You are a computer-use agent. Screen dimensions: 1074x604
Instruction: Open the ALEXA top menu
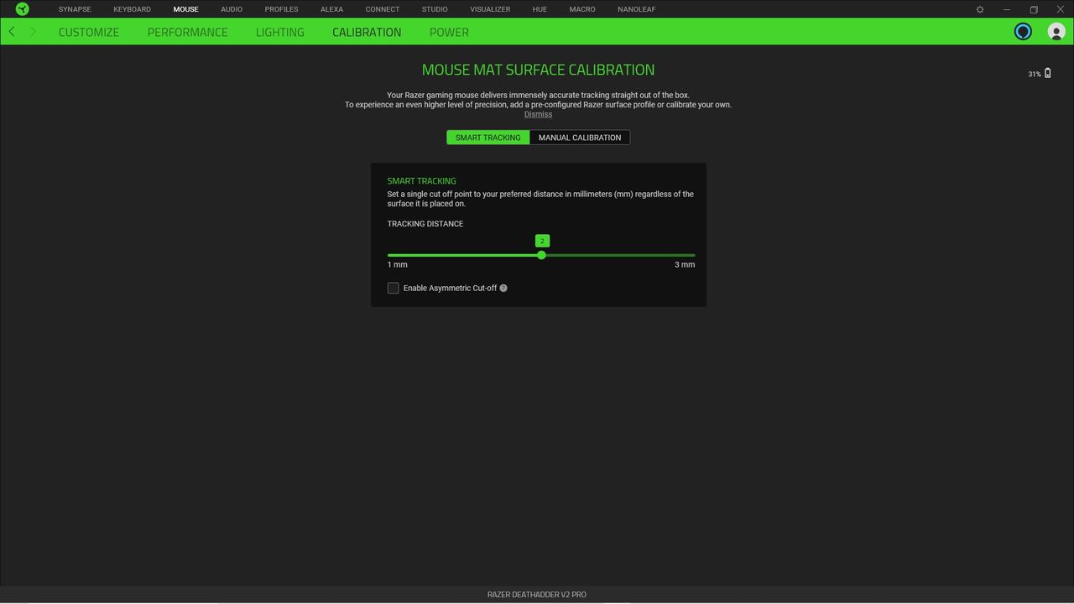click(x=331, y=9)
